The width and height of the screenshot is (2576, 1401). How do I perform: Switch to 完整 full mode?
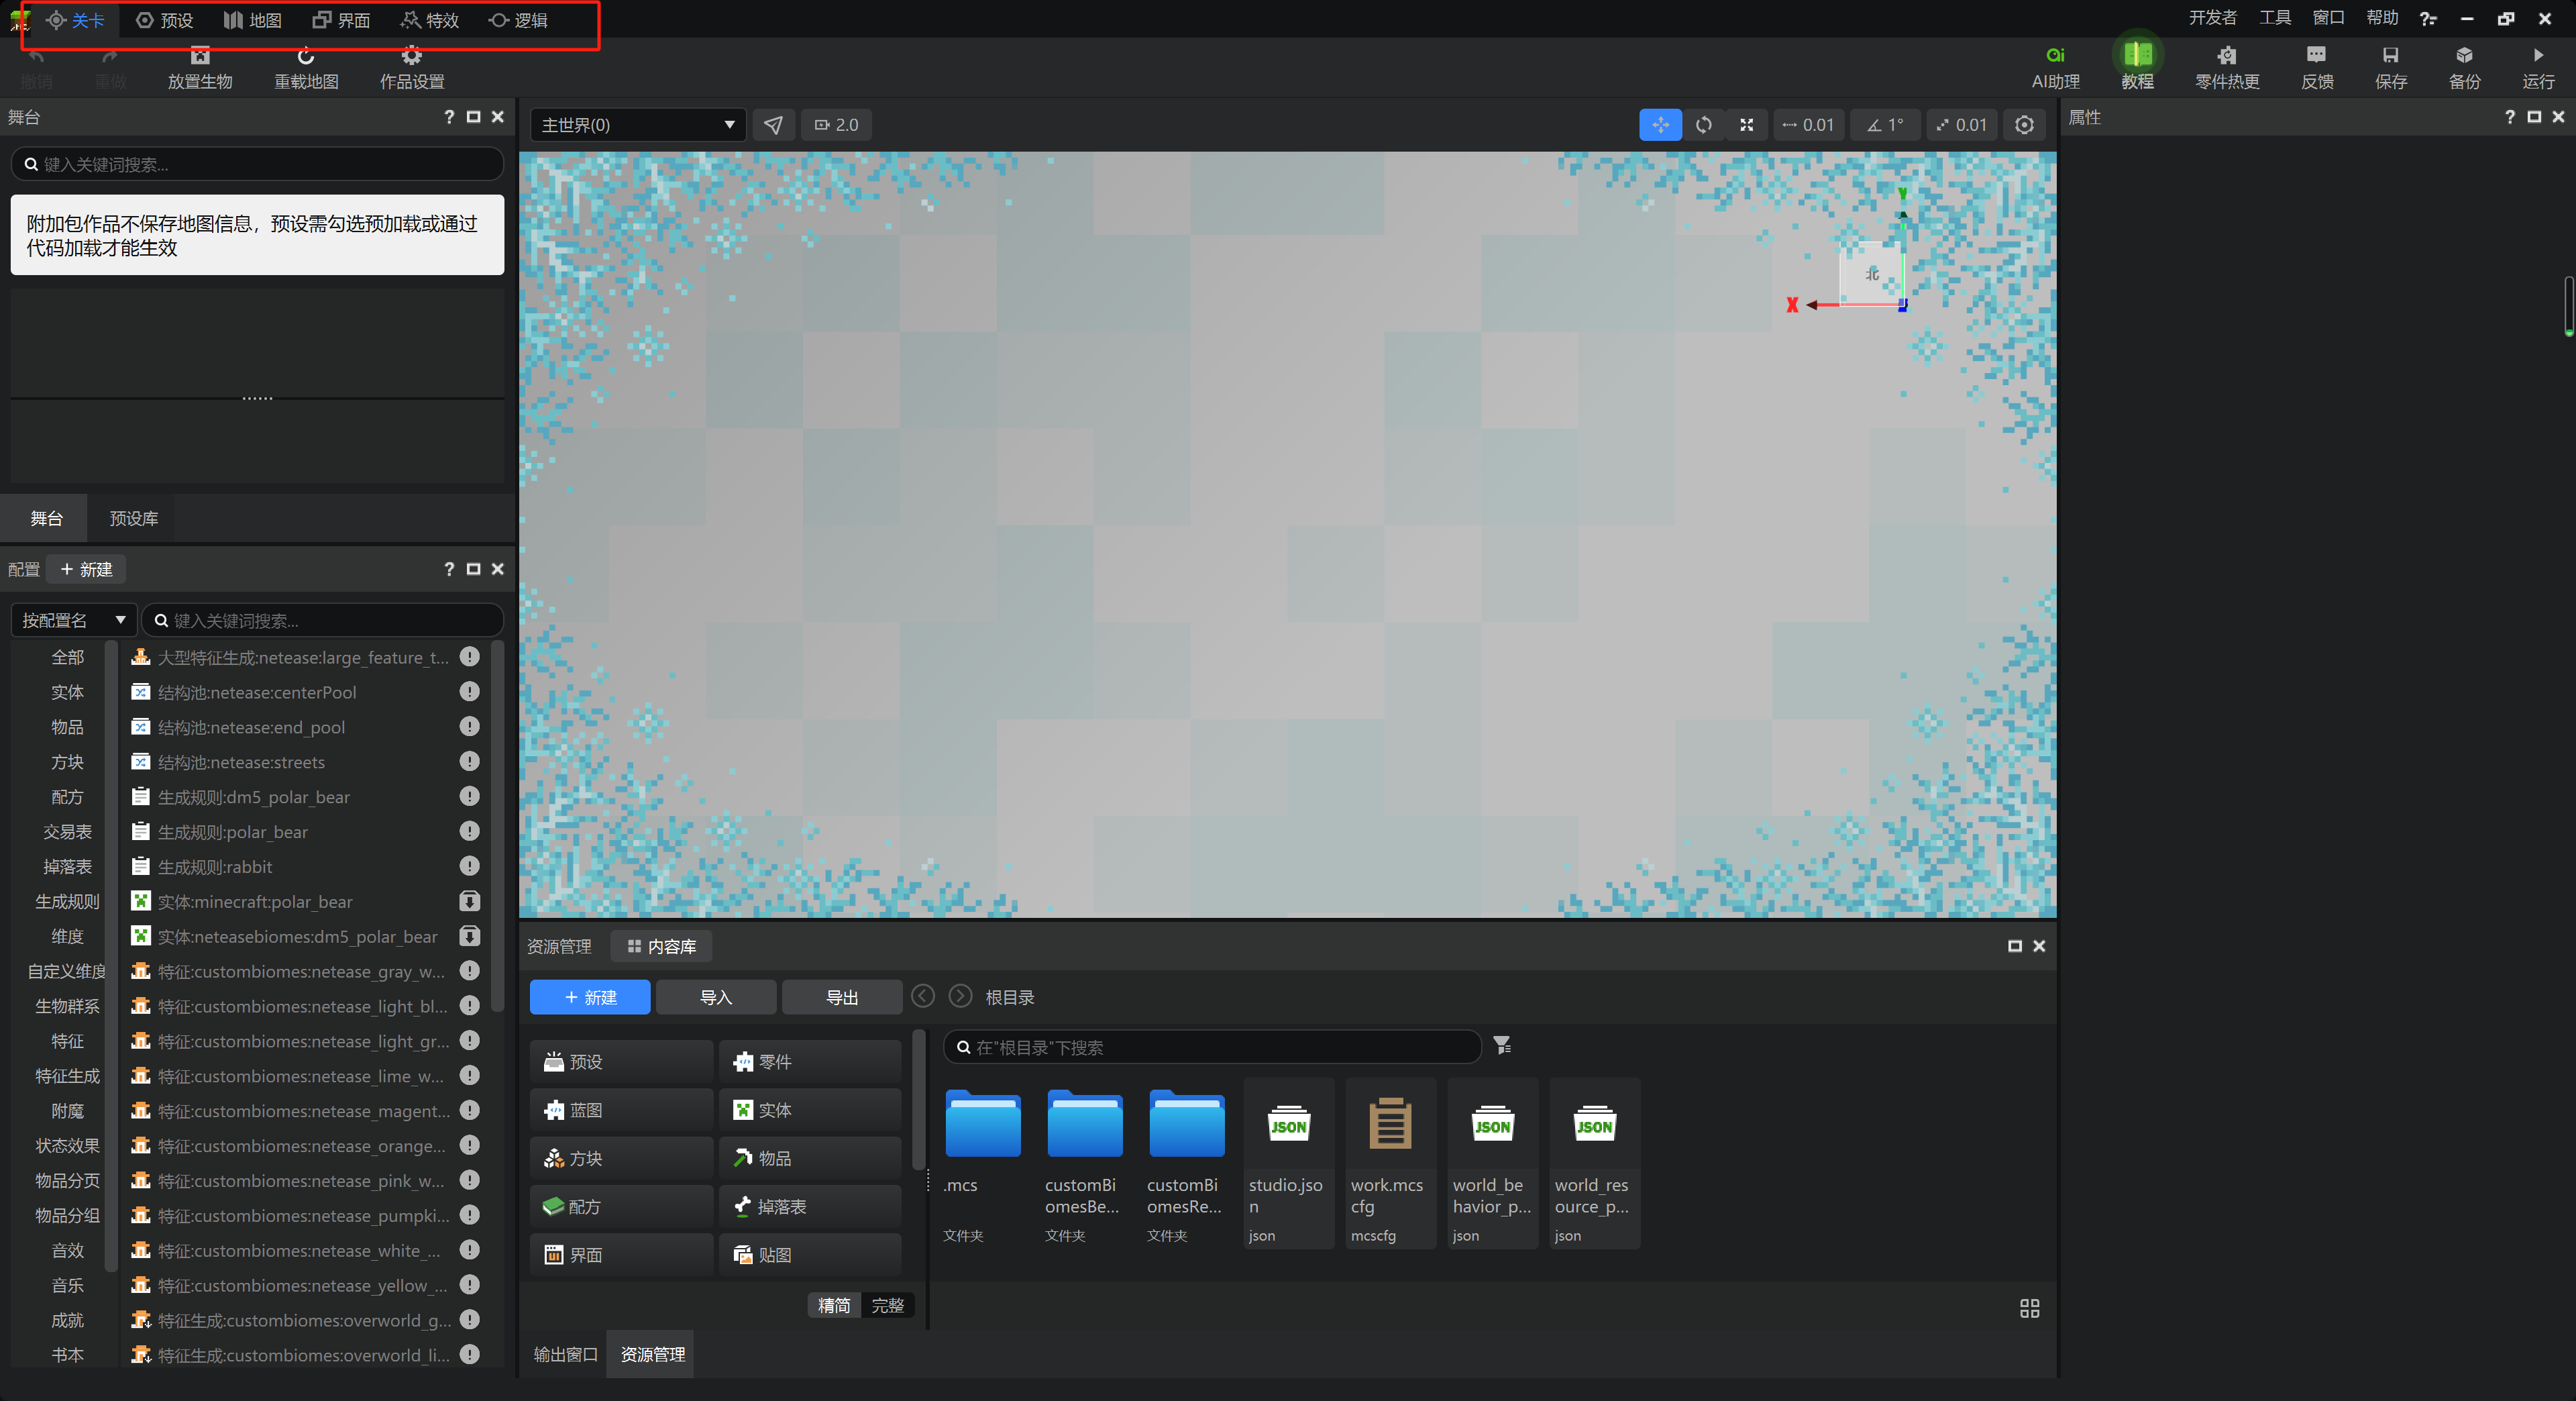point(887,1305)
